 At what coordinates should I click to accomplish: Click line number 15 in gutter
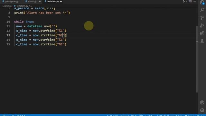pos(8,44)
